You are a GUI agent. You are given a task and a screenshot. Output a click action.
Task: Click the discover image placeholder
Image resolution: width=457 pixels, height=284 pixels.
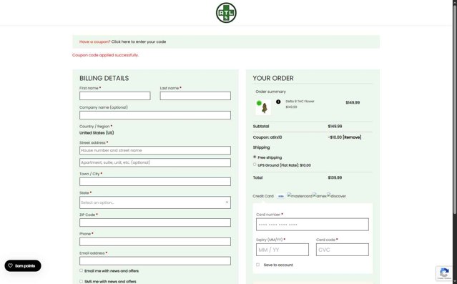click(336, 196)
